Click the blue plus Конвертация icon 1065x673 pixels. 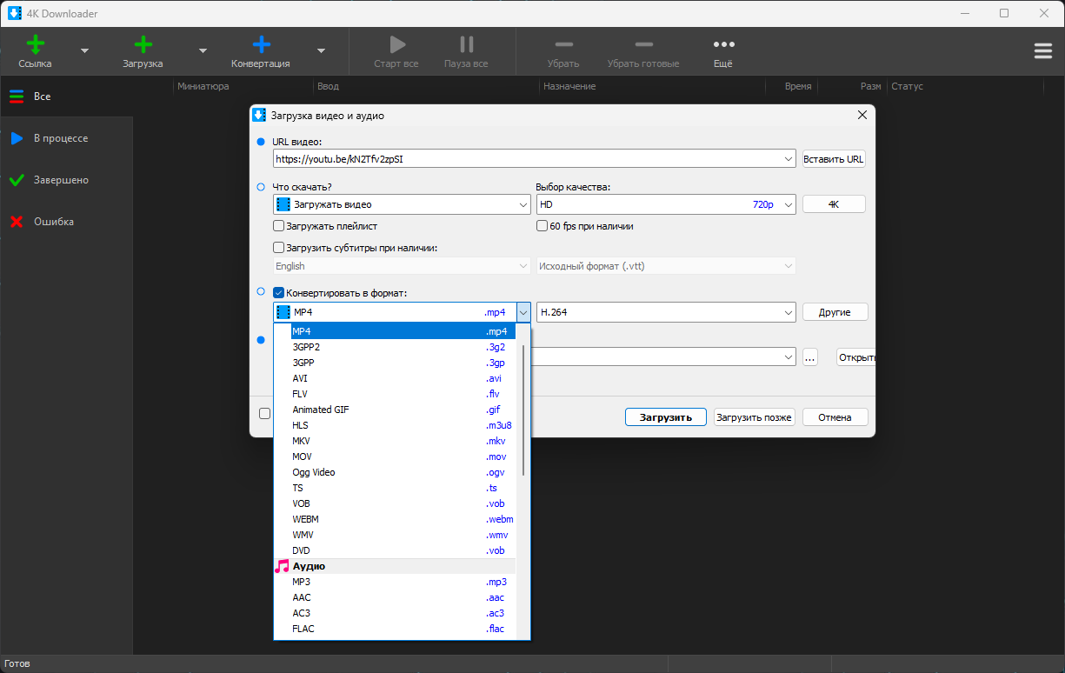[x=261, y=44]
